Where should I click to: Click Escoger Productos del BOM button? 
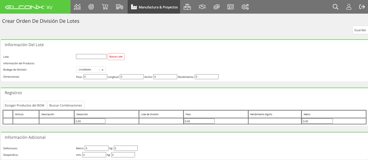pos(25,105)
